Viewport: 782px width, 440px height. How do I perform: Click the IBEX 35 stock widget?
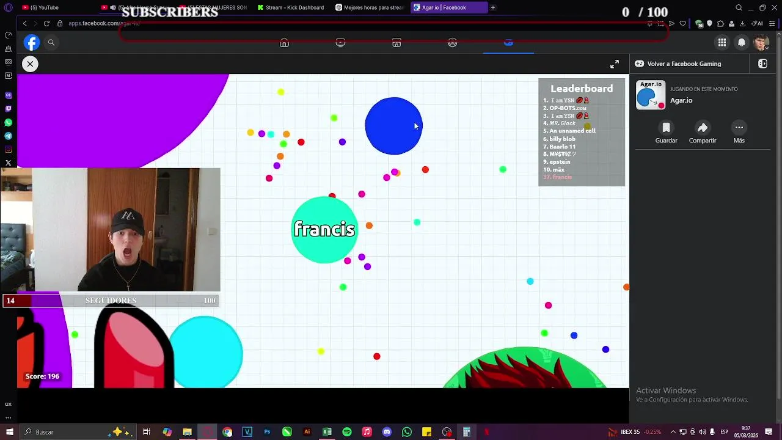[x=634, y=432]
